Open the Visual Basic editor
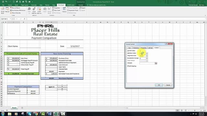This screenshot has width=207, height=116. [3, 10]
